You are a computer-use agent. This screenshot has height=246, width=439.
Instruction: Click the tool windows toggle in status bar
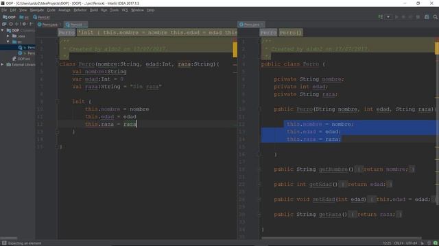(4, 243)
